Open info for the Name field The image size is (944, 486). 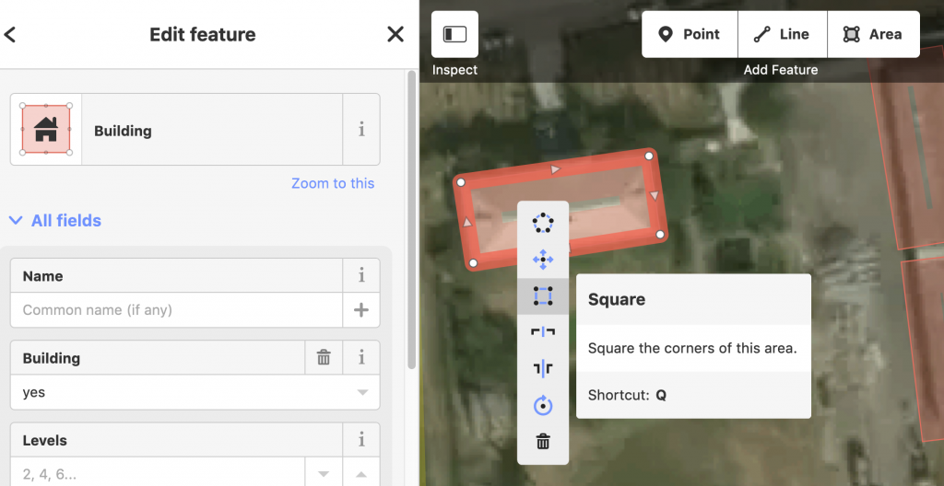[x=361, y=275]
